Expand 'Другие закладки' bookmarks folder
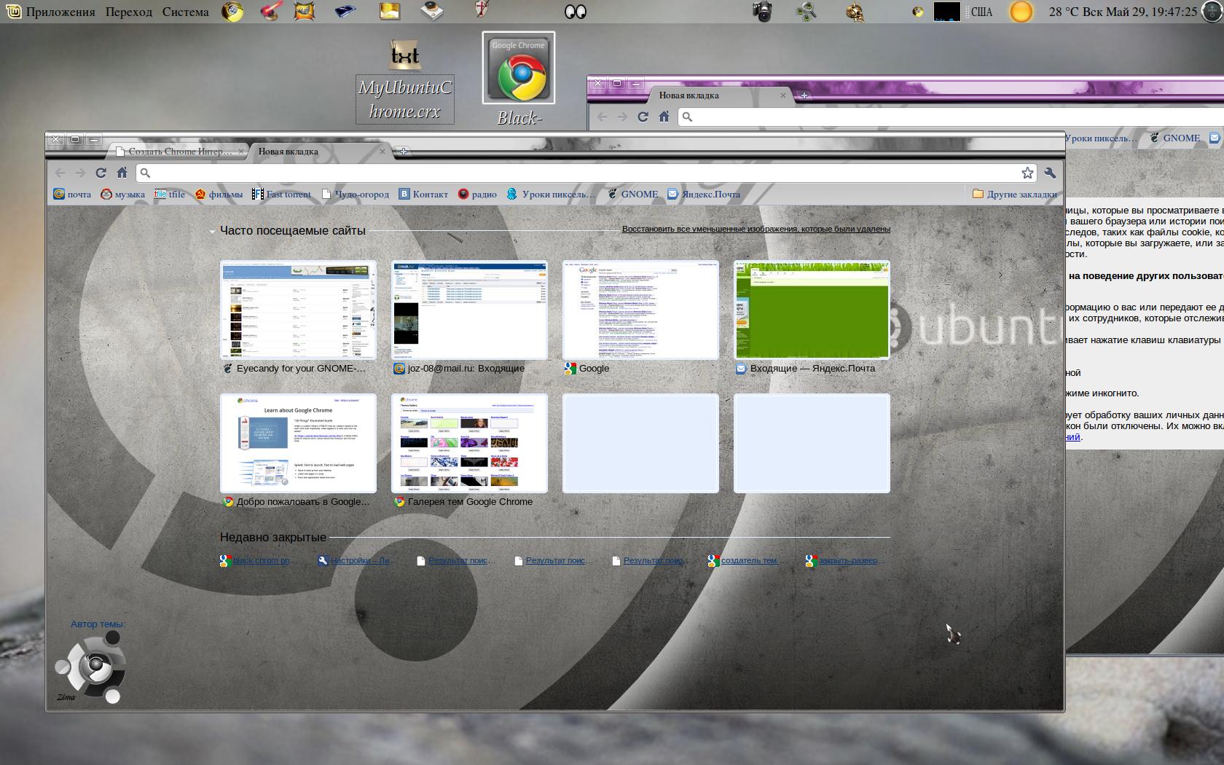Viewport: 1224px width, 765px height. (x=1014, y=194)
